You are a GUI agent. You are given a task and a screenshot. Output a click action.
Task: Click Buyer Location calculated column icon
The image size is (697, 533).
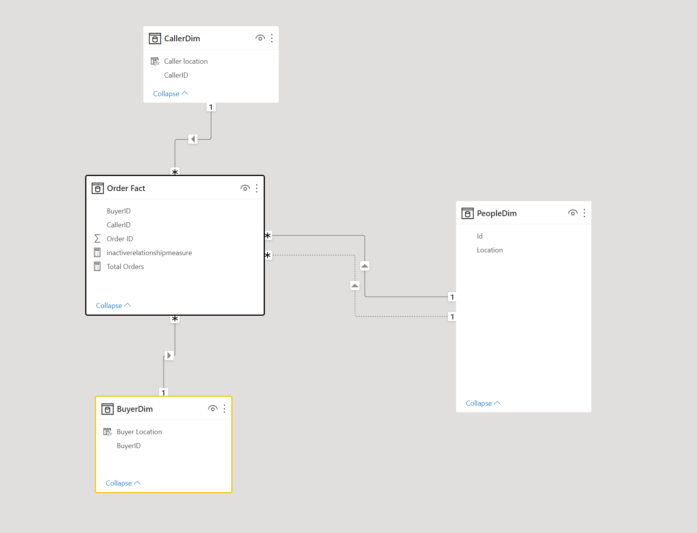(108, 432)
